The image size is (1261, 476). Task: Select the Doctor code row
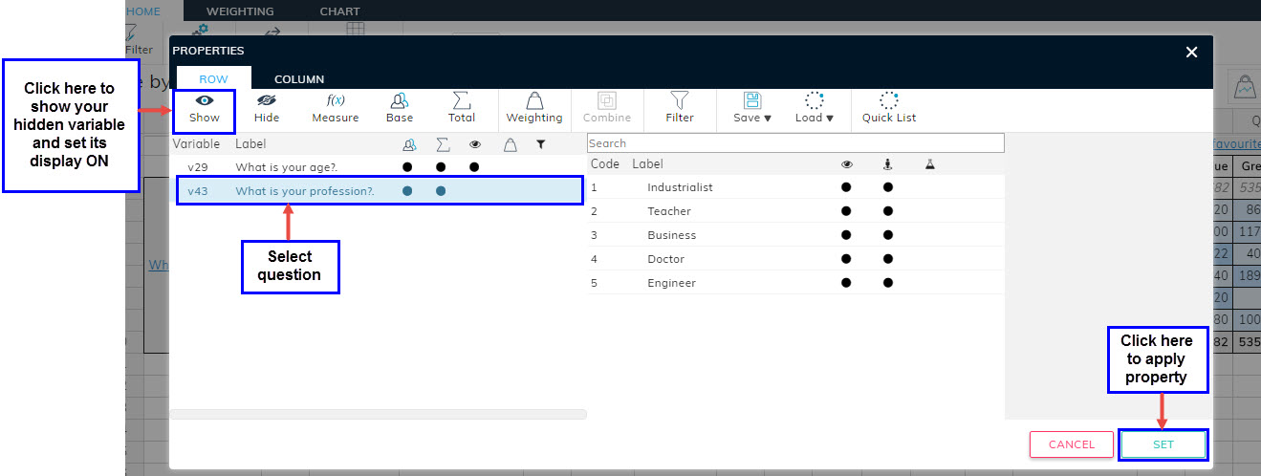tap(795, 259)
